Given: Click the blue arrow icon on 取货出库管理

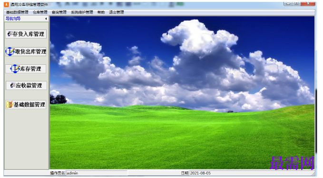Looking at the screenshot, I should pyautogui.click(x=10, y=51).
